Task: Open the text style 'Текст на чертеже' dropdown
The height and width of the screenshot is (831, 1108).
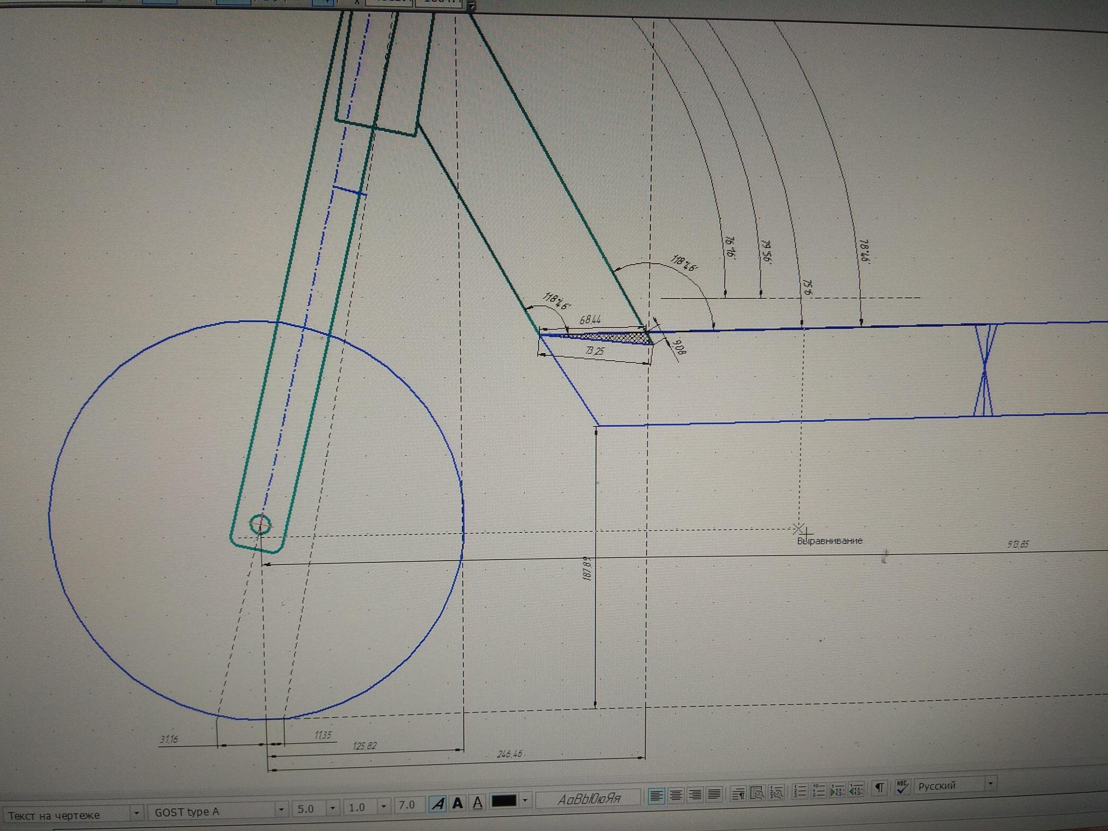Action: (x=136, y=813)
